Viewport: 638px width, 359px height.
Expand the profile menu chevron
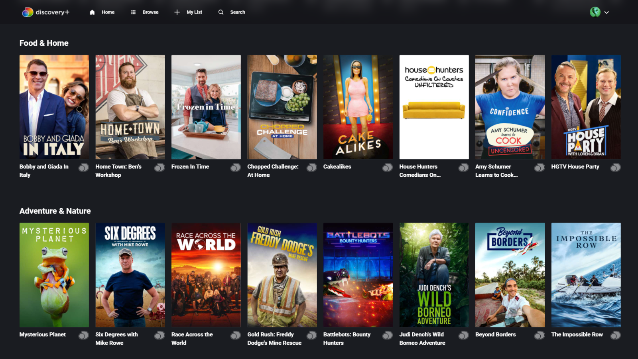[x=606, y=12]
